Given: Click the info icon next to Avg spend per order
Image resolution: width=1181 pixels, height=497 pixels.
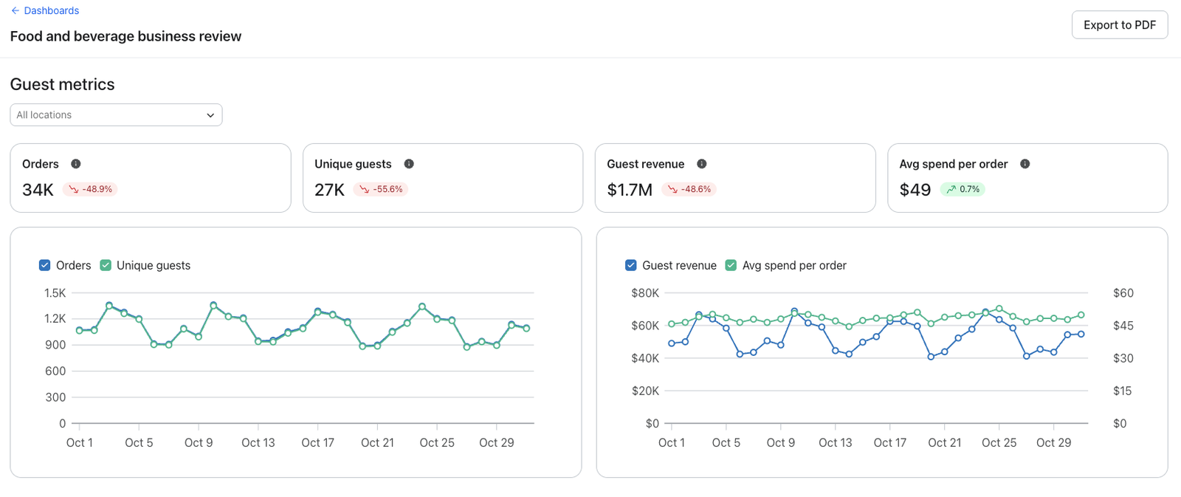Looking at the screenshot, I should tap(1025, 164).
